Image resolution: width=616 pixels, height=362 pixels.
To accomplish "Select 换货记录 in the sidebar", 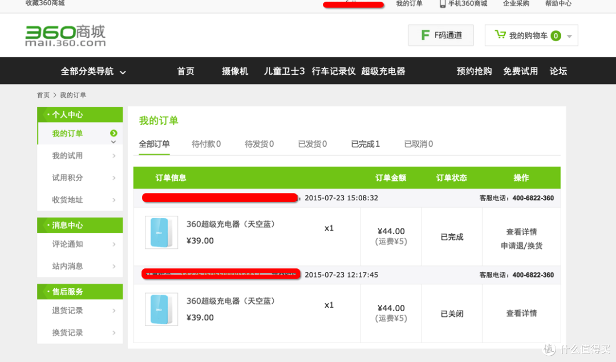I will (67, 333).
